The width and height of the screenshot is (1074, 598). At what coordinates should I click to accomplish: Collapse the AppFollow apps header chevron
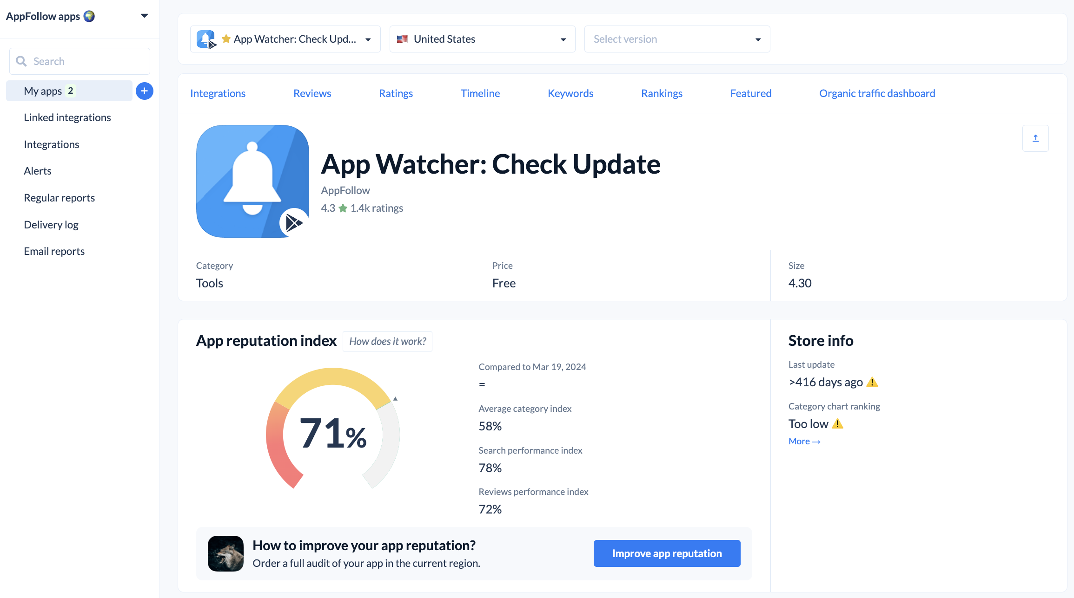pyautogui.click(x=144, y=15)
